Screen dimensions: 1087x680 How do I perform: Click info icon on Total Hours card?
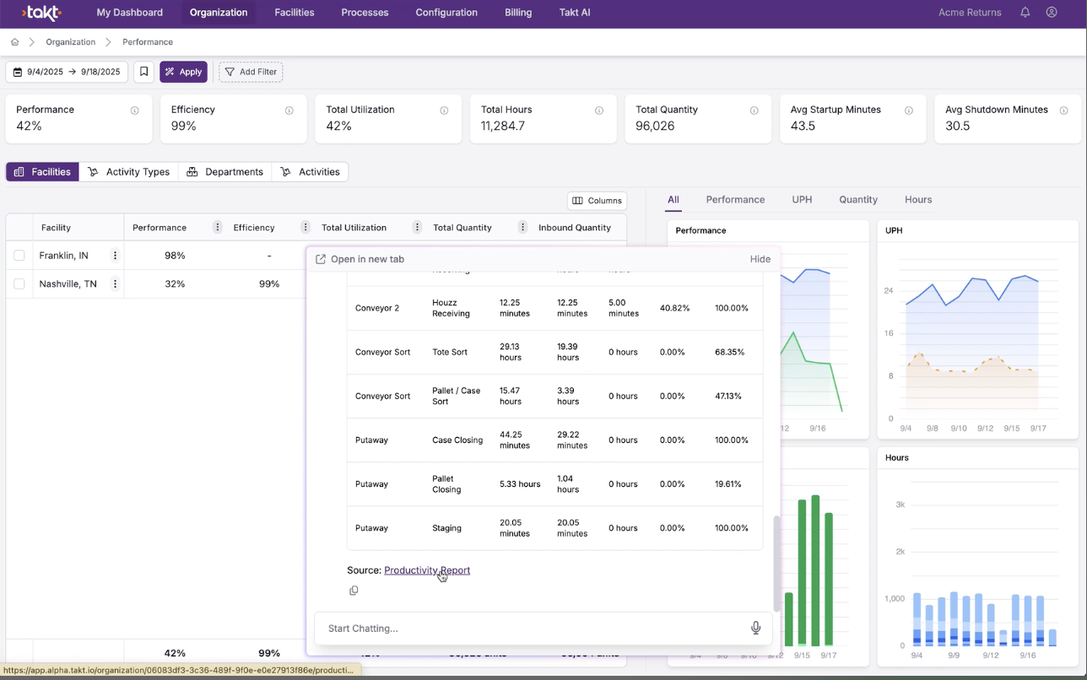pyautogui.click(x=599, y=111)
